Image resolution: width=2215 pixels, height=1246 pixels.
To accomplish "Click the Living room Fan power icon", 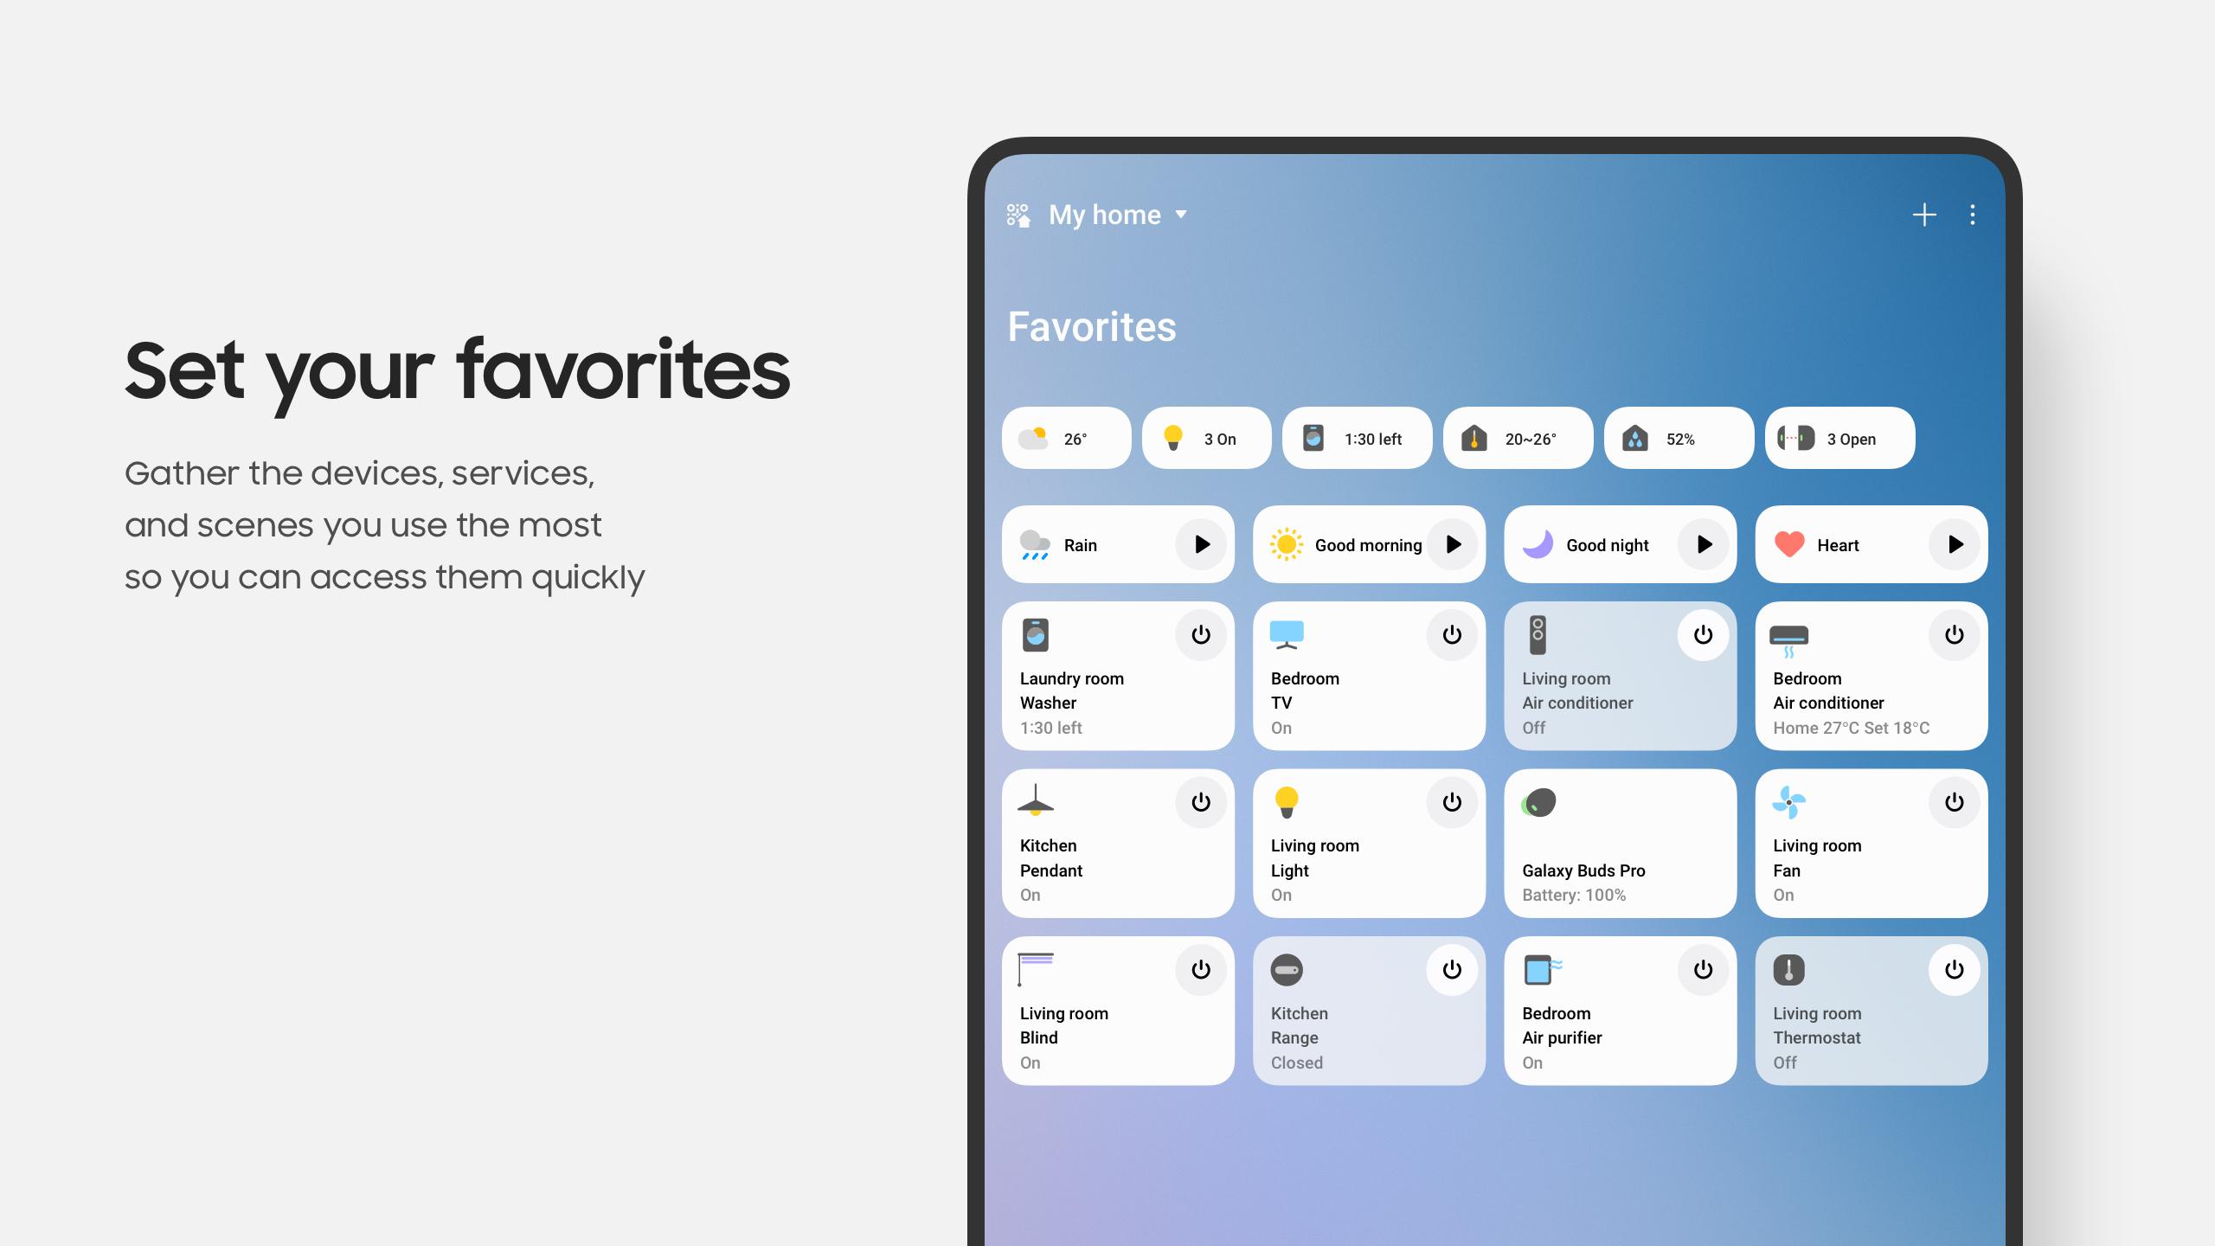I will (x=1954, y=802).
